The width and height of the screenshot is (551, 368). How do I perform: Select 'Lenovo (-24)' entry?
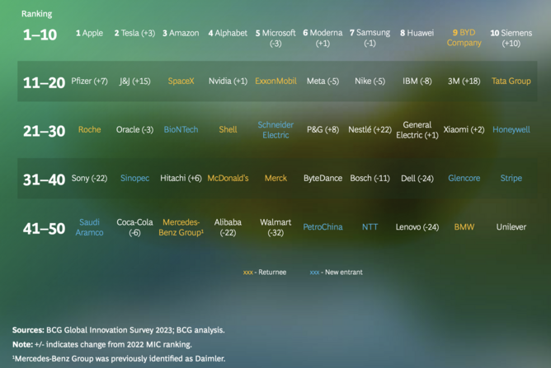point(417,227)
